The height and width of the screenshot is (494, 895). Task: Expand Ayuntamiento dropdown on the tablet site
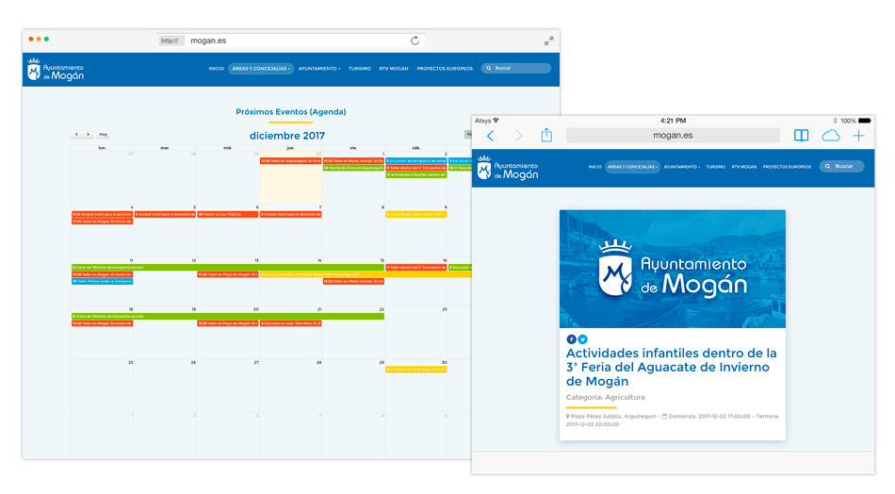681,167
